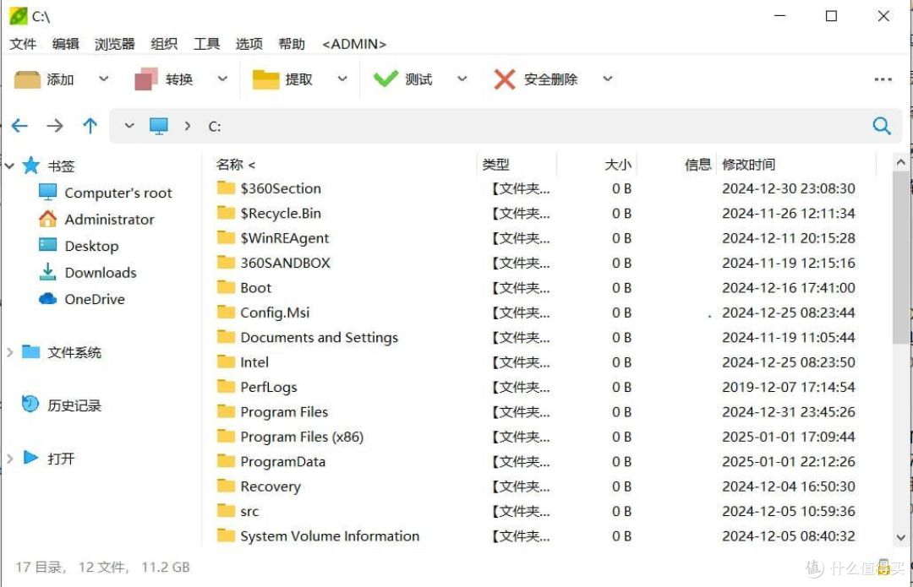Open the Downloads bookmark

click(x=100, y=272)
